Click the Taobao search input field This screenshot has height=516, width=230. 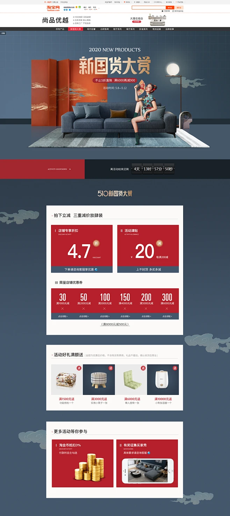pos(149,7)
